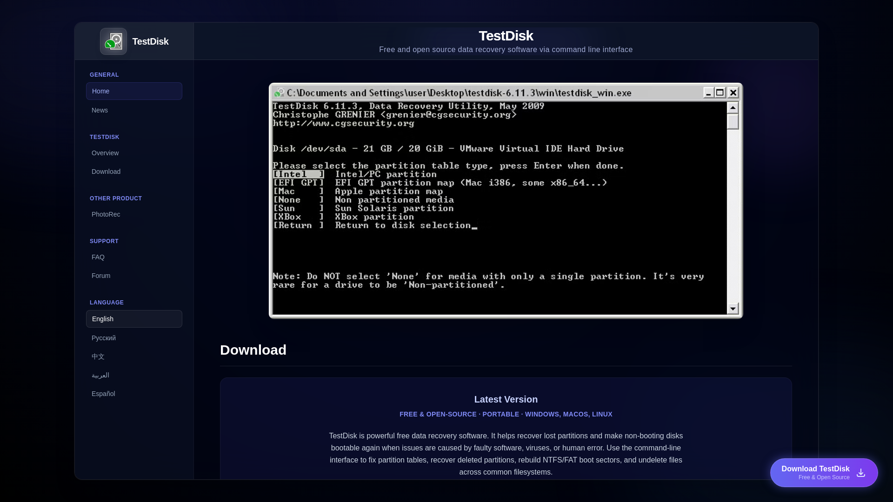Click the LANGUAGE section label

[x=107, y=303]
